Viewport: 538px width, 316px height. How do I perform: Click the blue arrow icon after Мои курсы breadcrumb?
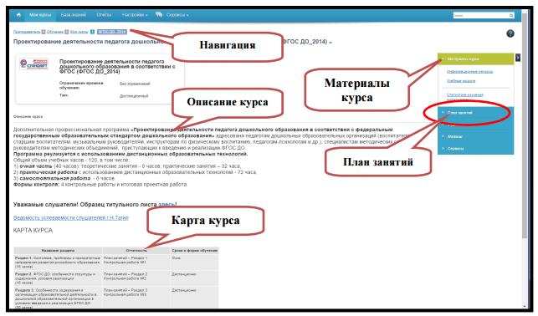(92, 32)
